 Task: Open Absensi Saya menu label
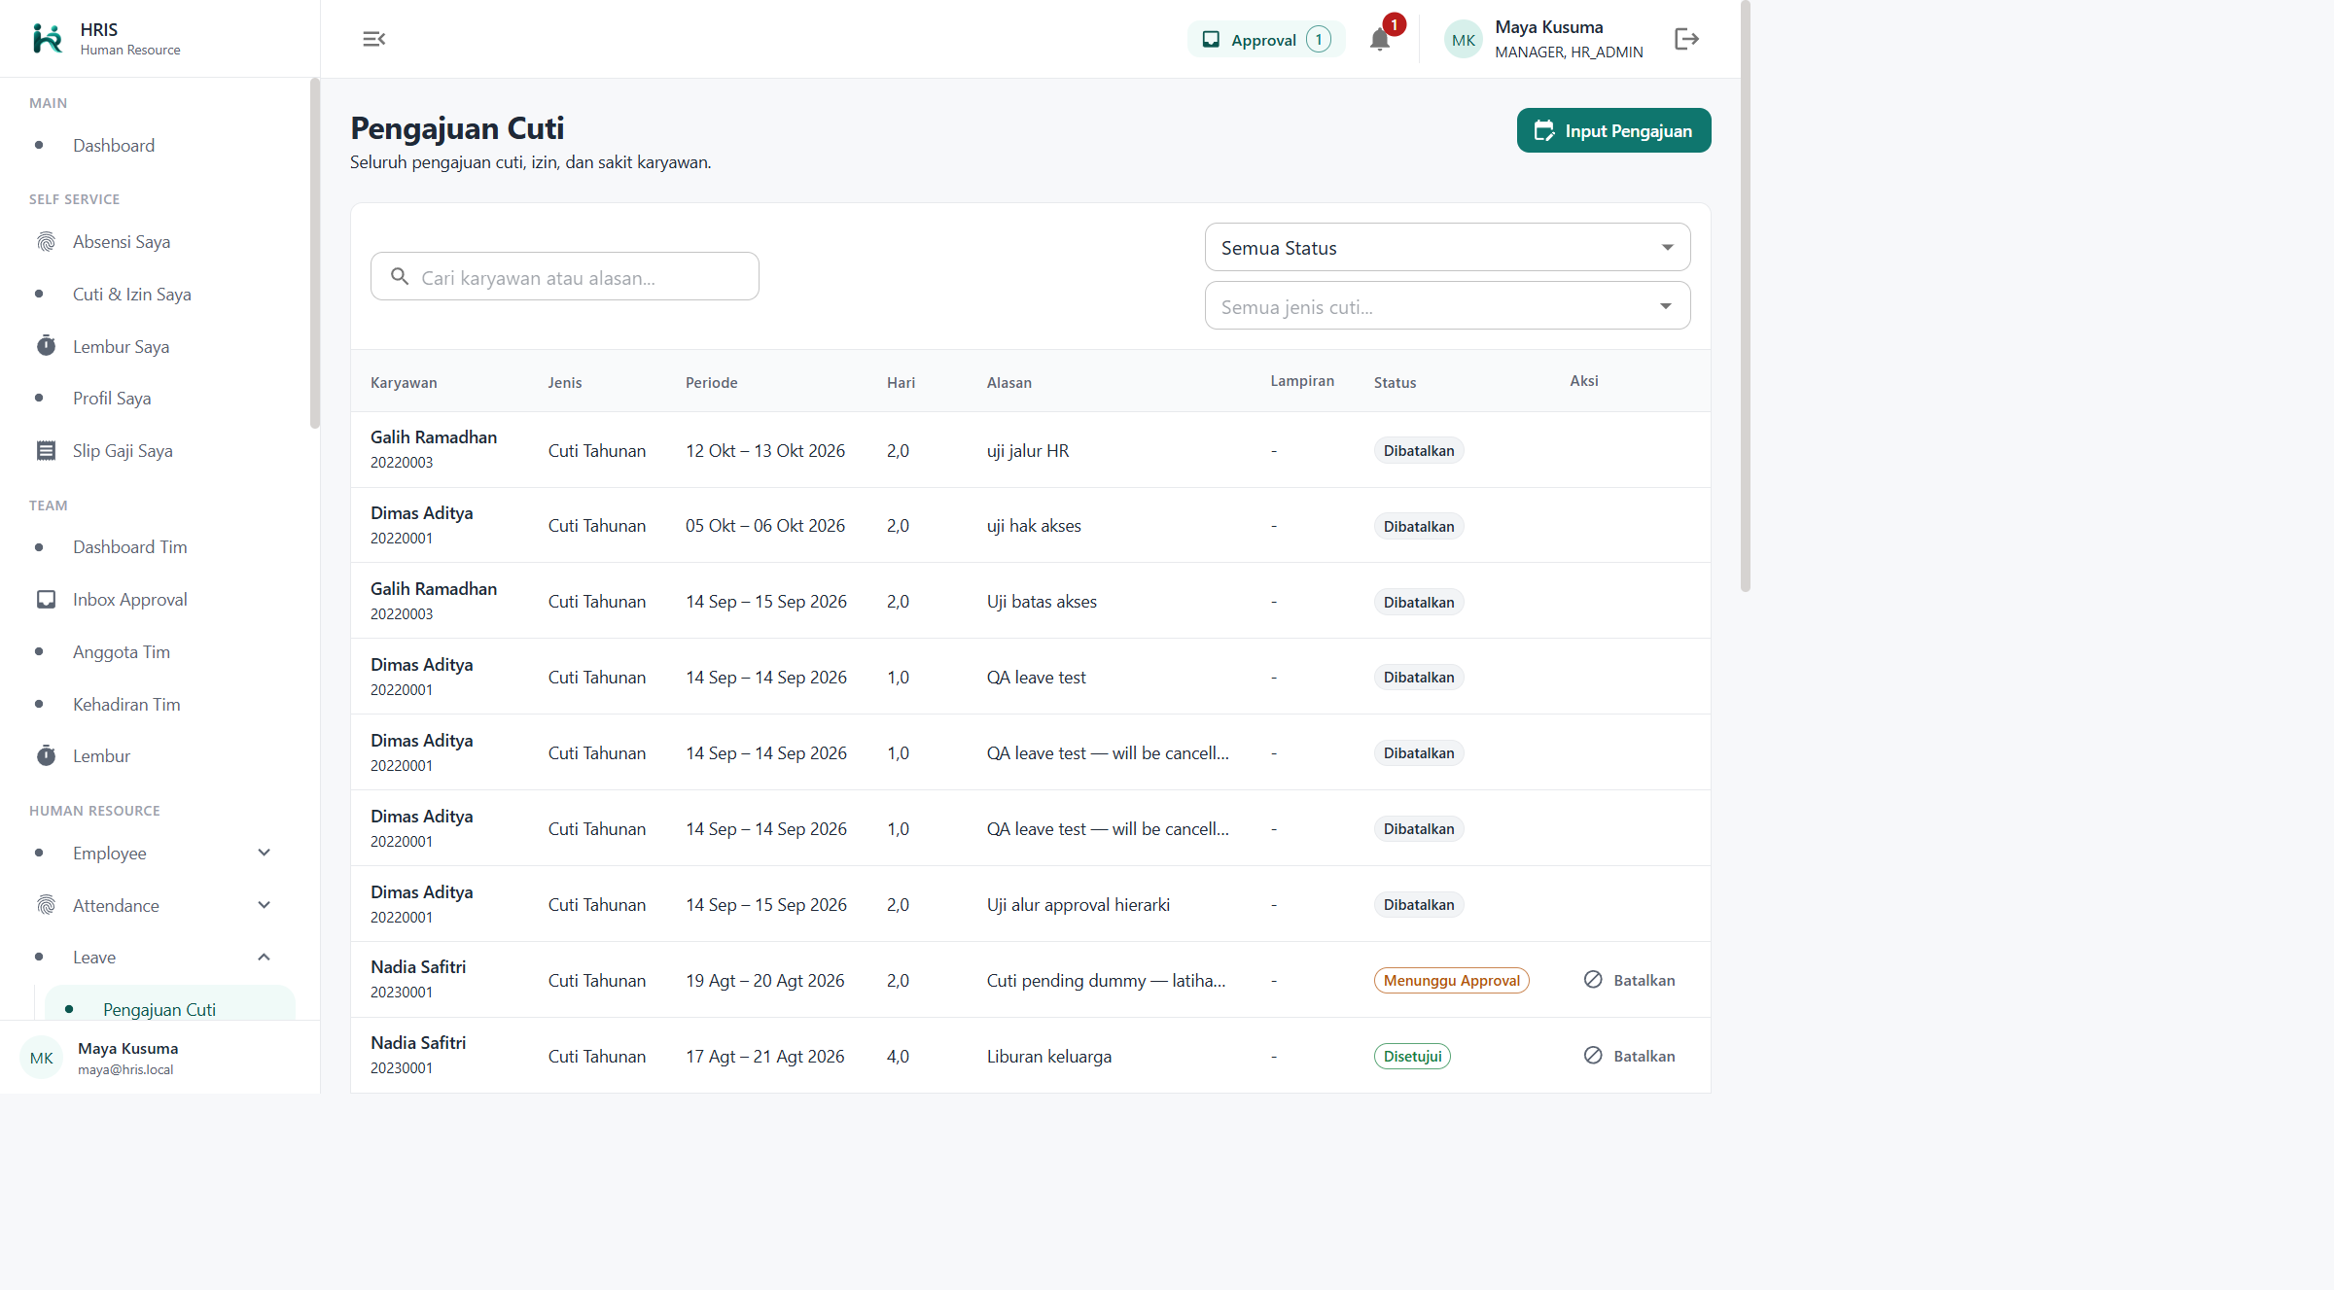pos(122,242)
